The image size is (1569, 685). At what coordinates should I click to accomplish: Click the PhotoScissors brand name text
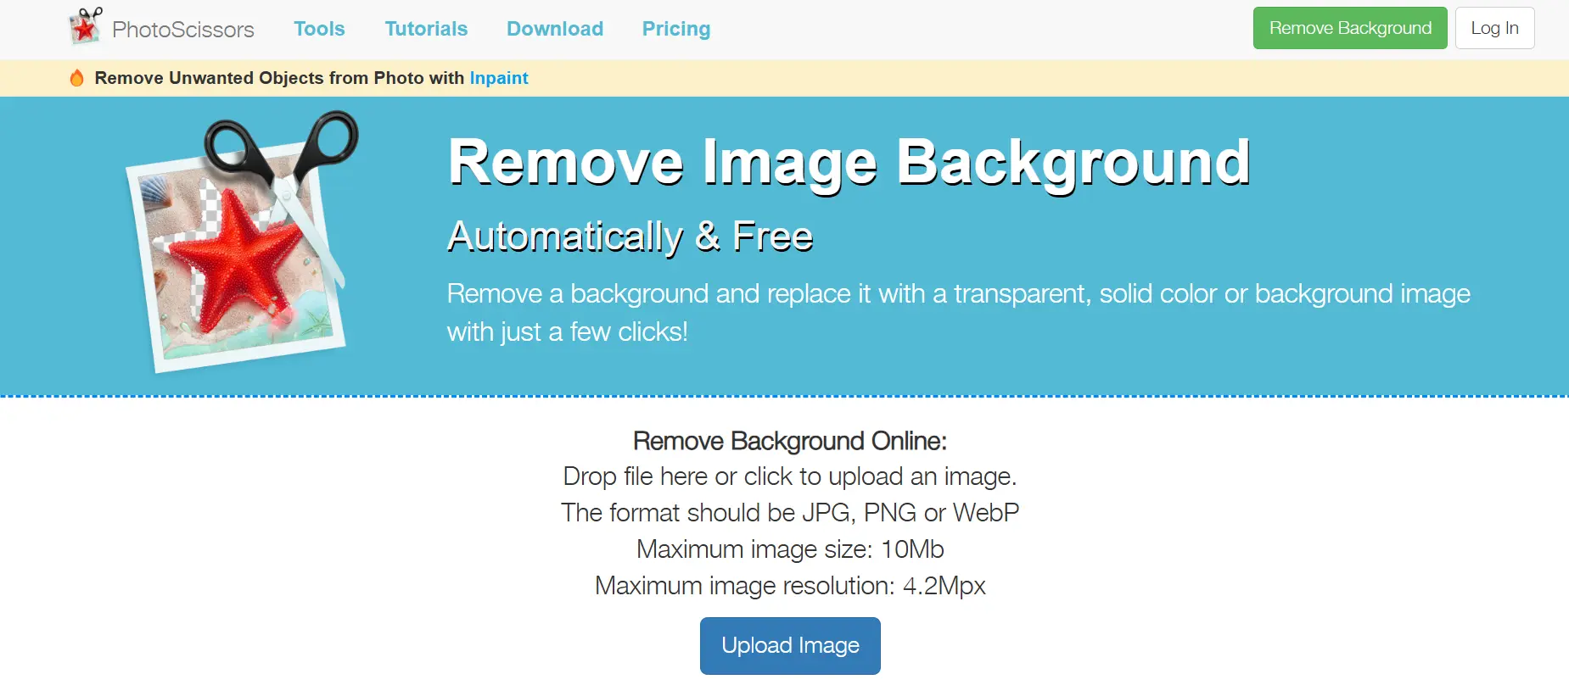[x=183, y=30]
